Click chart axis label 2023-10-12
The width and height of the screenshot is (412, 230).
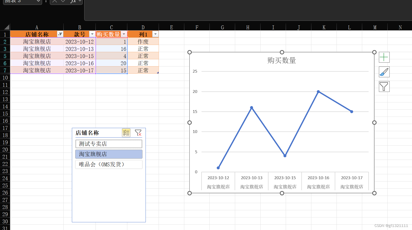218,178
